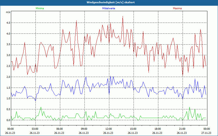Screen dimensions: 218x136
Task: Click the Maxima legend label
Action: [x=177, y=8]
